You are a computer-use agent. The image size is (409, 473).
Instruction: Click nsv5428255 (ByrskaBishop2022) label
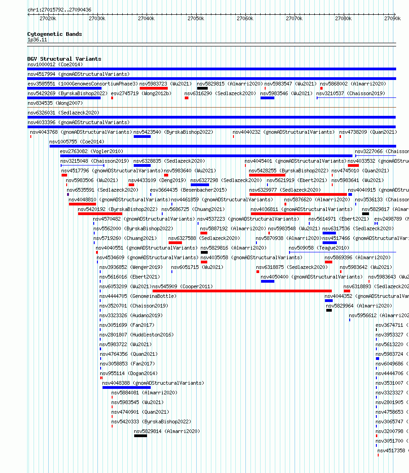click(x=289, y=171)
